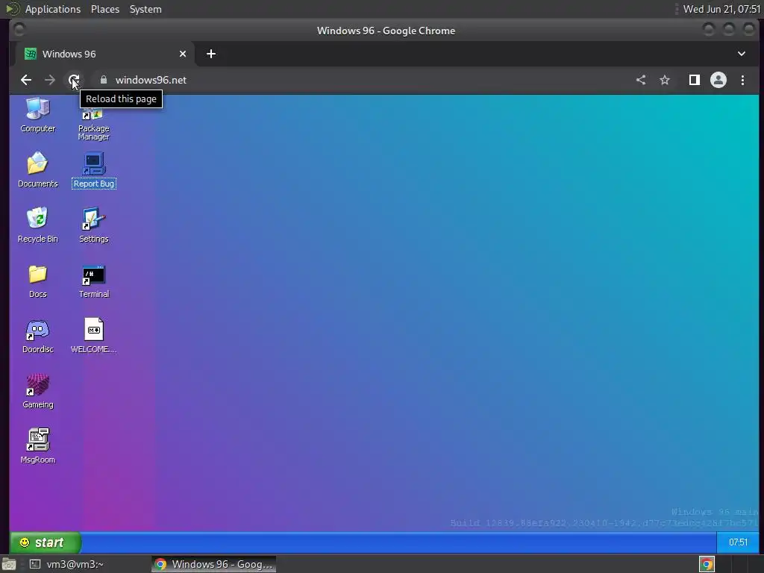Viewport: 764px width, 573px height.
Task: Open the System menu
Action: (145, 9)
